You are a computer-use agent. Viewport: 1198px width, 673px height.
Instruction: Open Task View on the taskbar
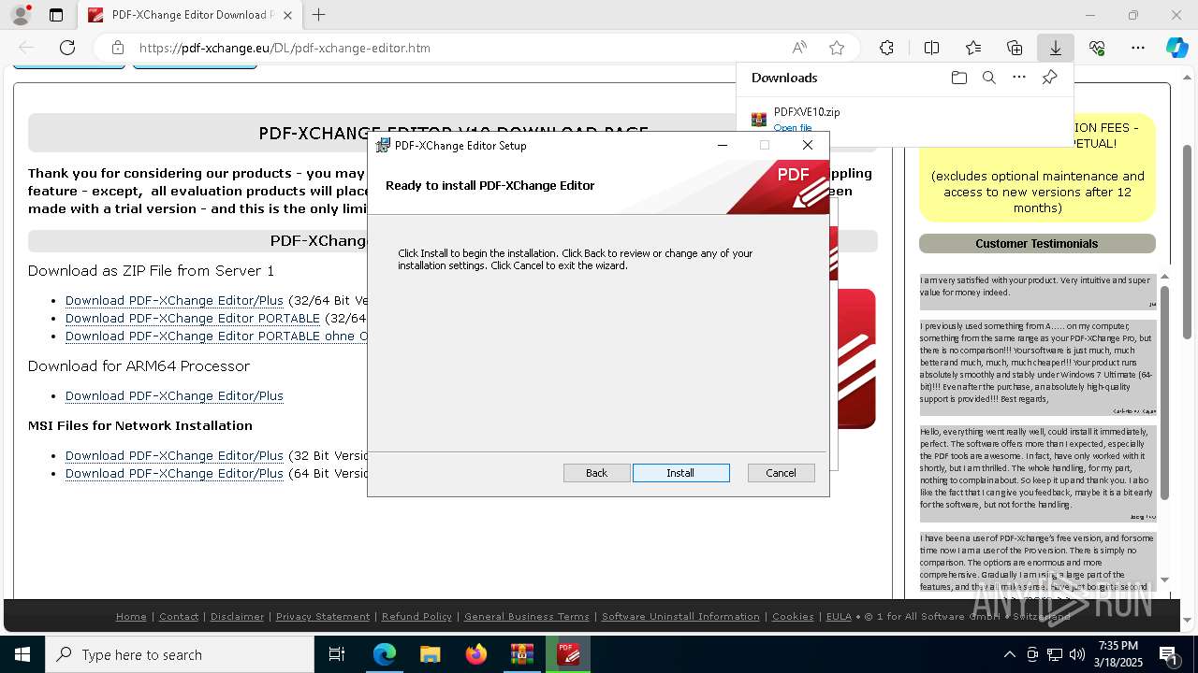click(x=337, y=654)
